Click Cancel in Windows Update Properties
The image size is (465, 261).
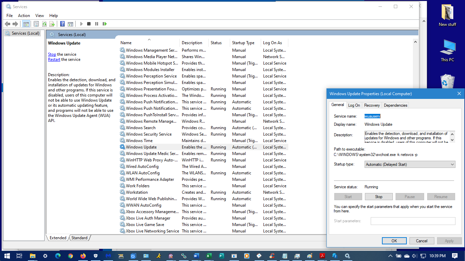pos(422,241)
